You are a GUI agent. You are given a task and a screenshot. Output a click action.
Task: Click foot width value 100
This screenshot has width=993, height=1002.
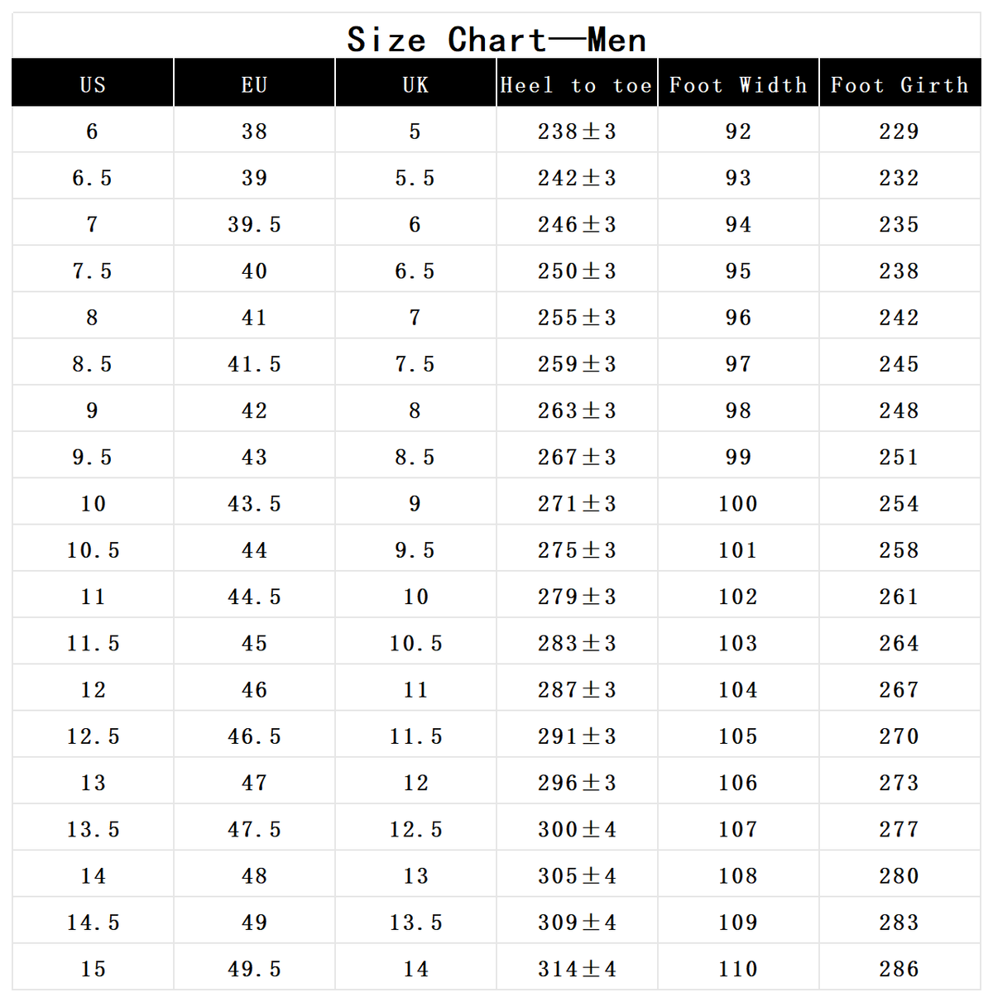pyautogui.click(x=738, y=502)
